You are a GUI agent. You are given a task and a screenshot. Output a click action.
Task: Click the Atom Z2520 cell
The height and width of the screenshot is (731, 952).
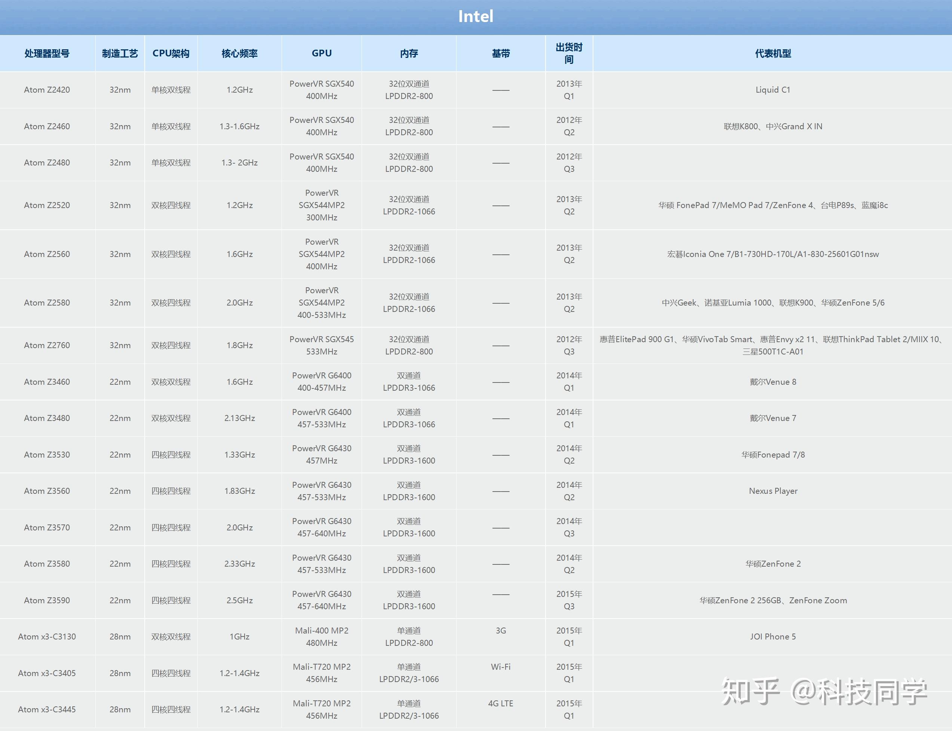(x=47, y=205)
